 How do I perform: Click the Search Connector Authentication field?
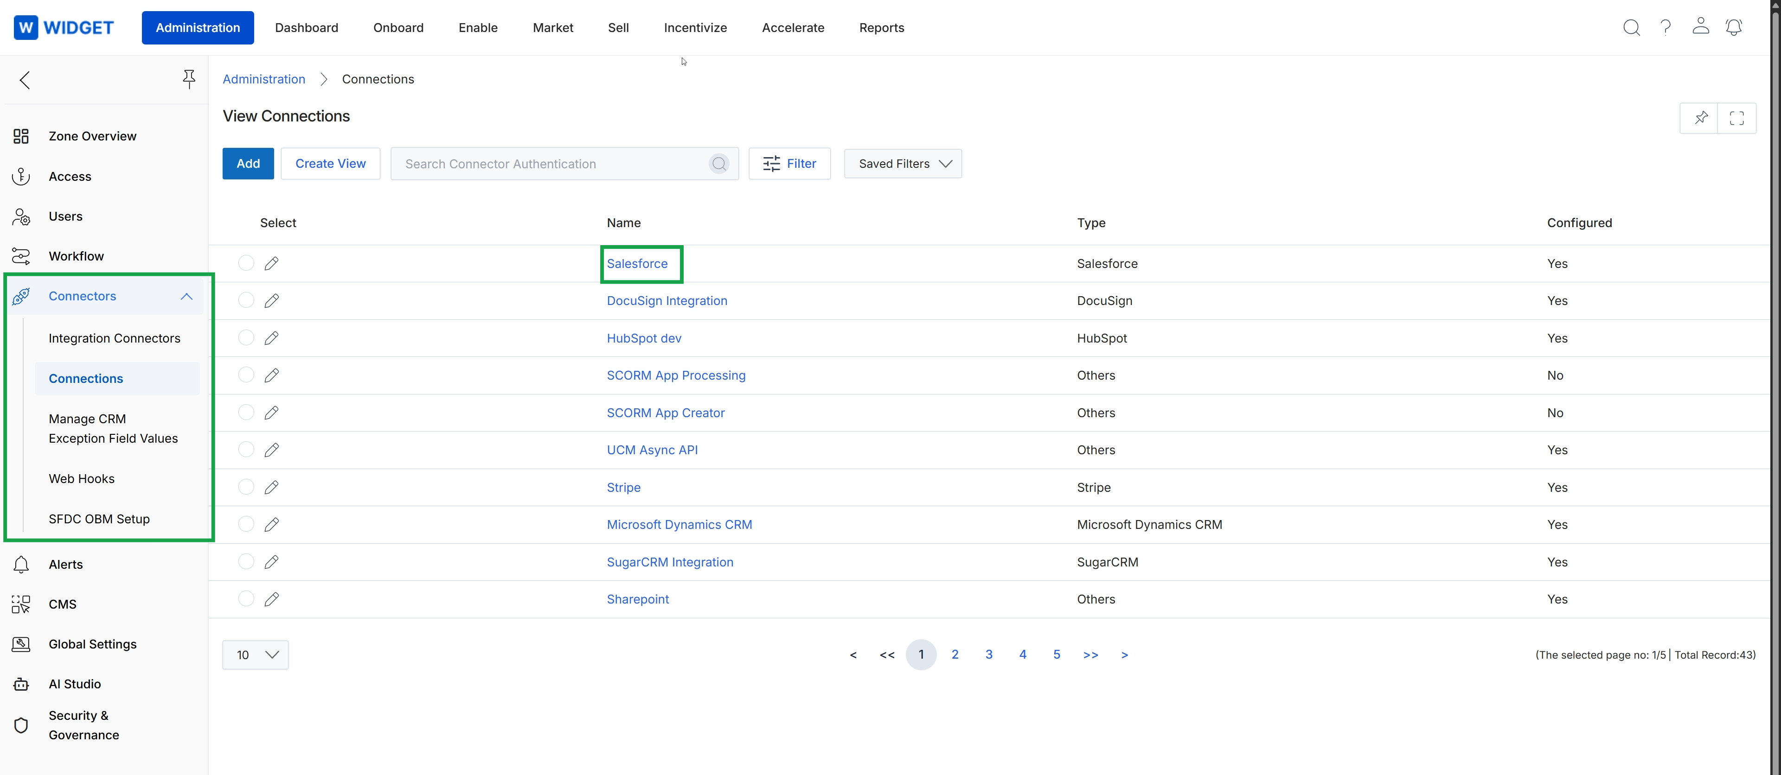click(x=564, y=164)
